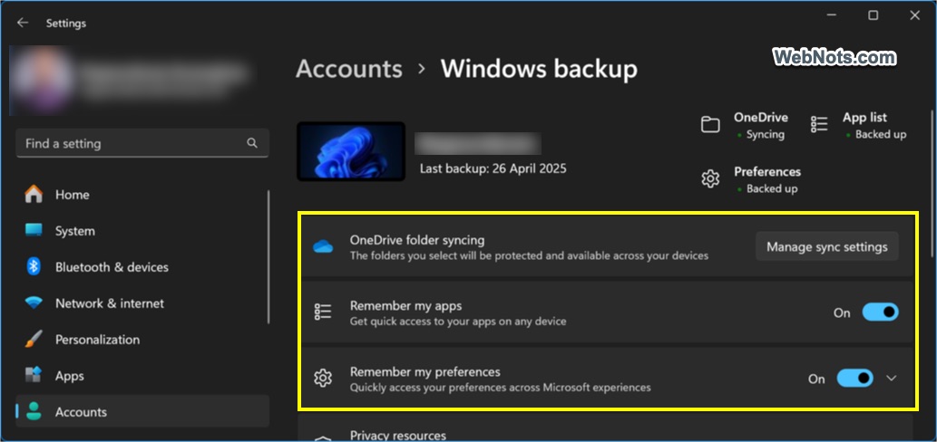The height and width of the screenshot is (442, 937).
Task: Click the Preferences gear status icon
Action: click(x=710, y=178)
